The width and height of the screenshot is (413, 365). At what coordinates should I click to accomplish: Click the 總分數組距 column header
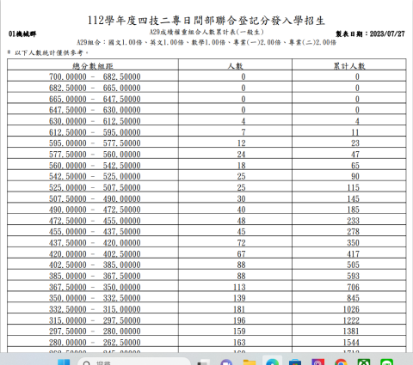93,66
